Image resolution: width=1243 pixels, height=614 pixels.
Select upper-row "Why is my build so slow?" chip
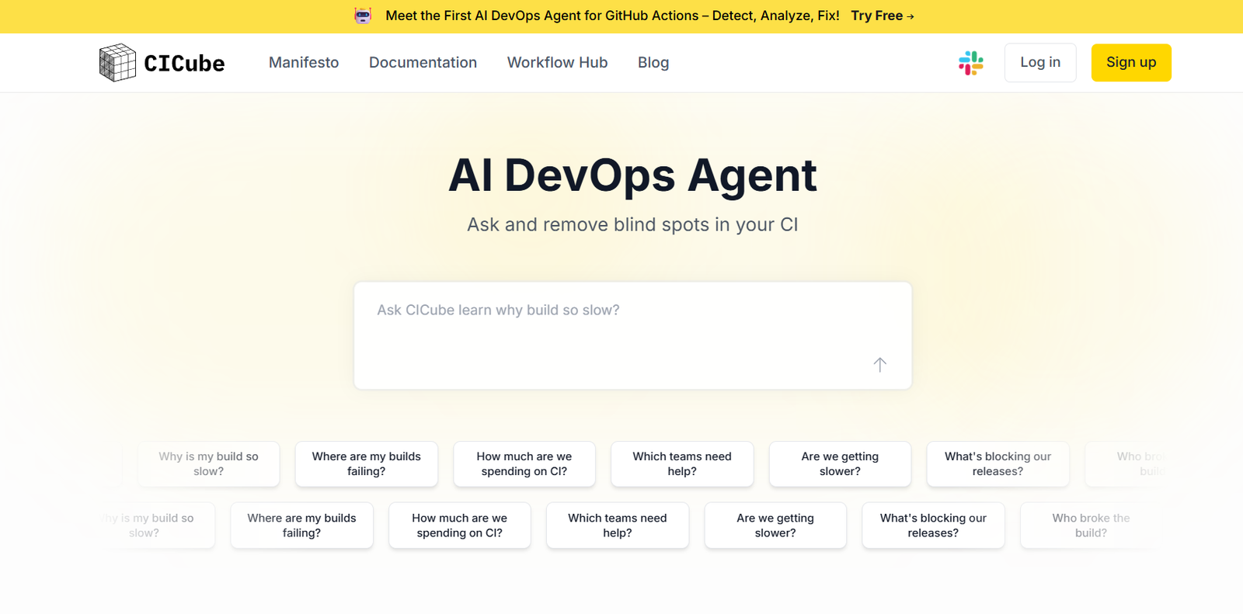click(x=208, y=464)
